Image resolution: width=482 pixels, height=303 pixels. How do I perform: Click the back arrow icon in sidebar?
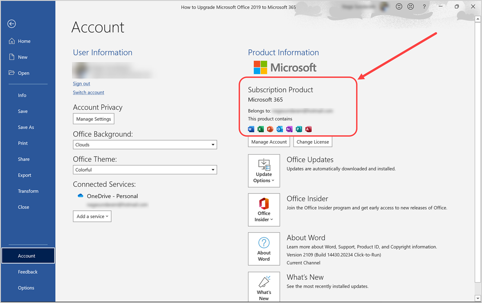(x=12, y=24)
